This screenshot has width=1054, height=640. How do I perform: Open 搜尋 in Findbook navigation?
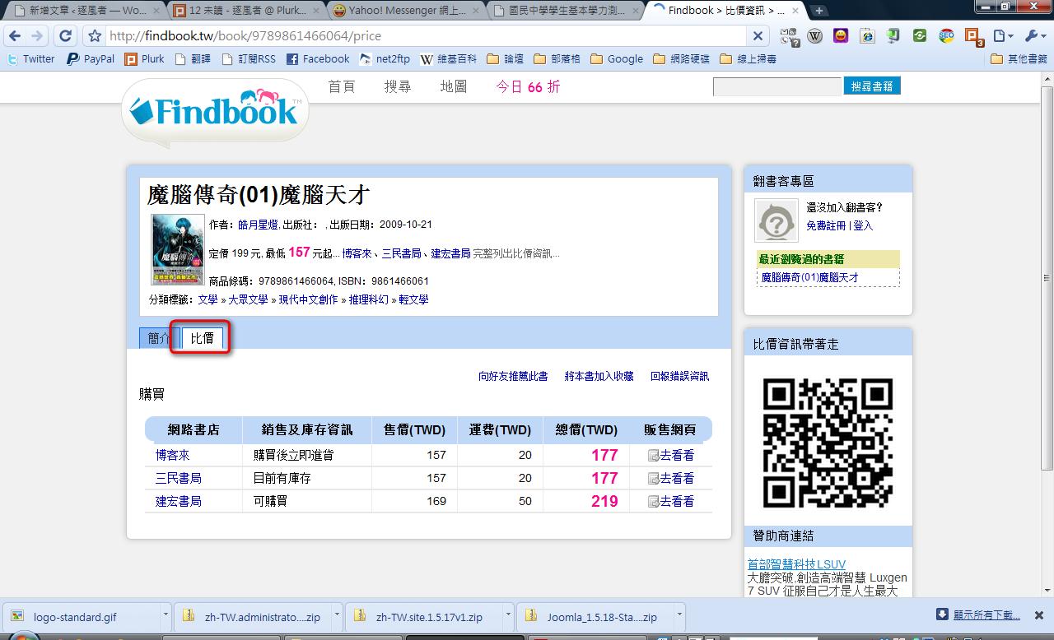click(398, 86)
